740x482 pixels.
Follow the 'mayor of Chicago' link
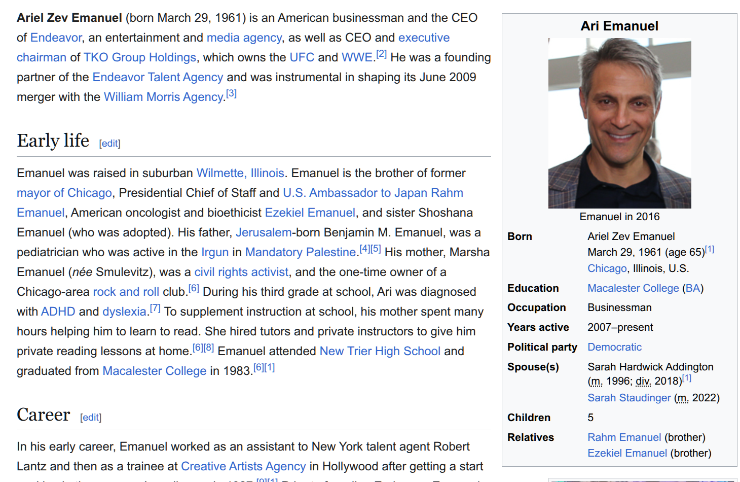point(64,193)
